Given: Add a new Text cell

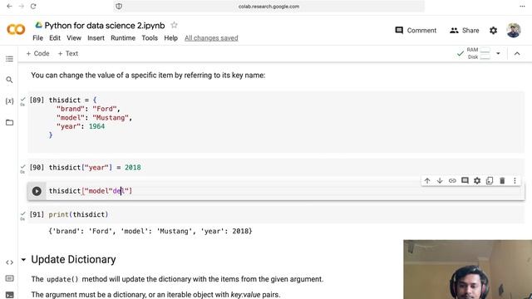Looking at the screenshot, I should tap(68, 53).
